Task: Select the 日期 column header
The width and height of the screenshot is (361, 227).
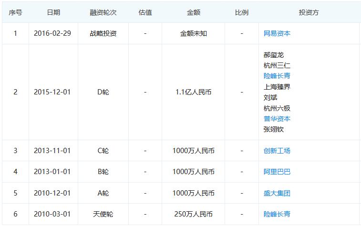Action: 53,12
